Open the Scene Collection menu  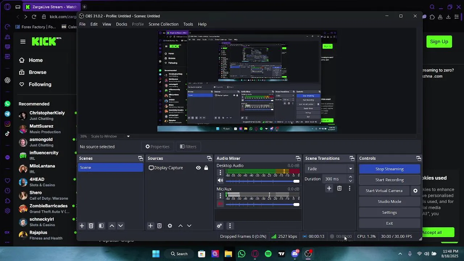pyautogui.click(x=163, y=24)
